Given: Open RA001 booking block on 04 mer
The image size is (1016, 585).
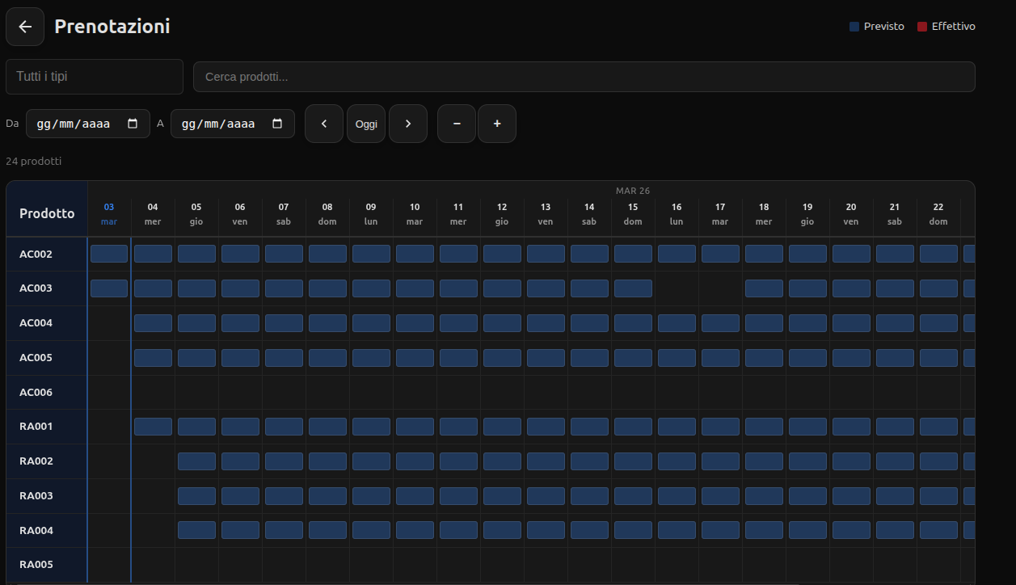Looking at the screenshot, I should point(153,427).
